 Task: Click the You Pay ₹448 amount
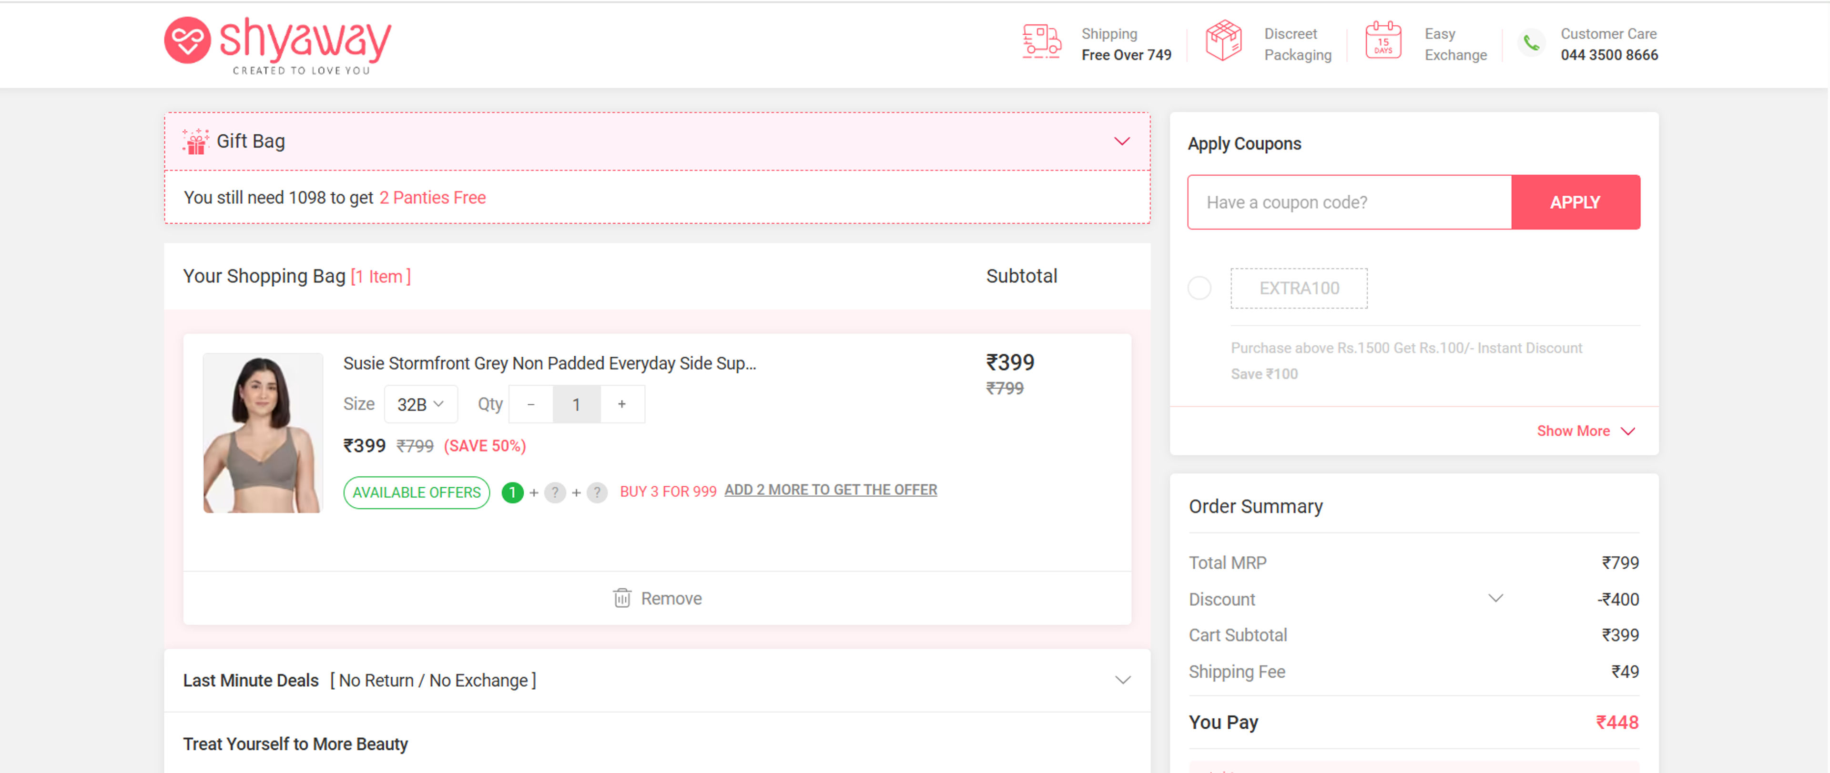point(1617,722)
